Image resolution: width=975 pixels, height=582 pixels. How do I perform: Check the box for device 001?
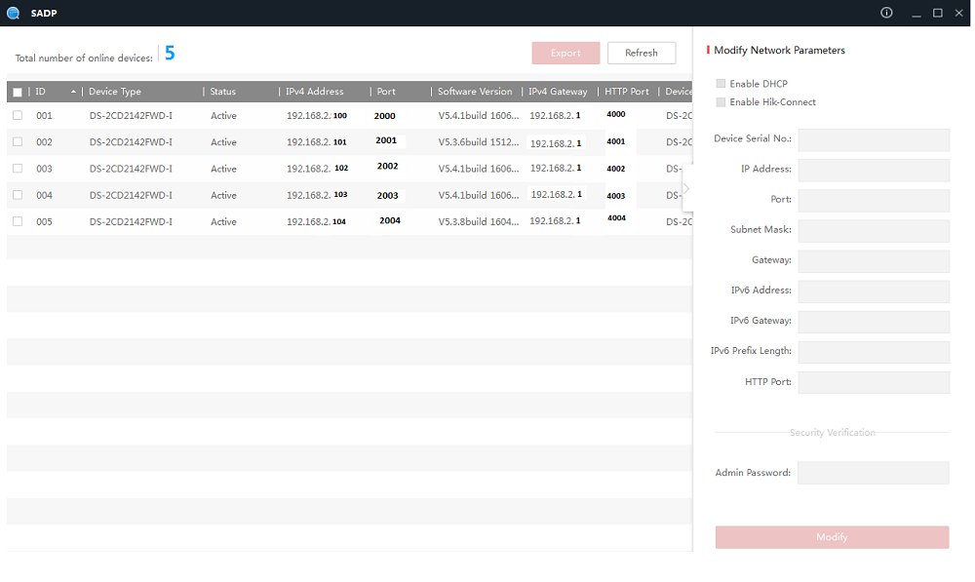coord(17,115)
